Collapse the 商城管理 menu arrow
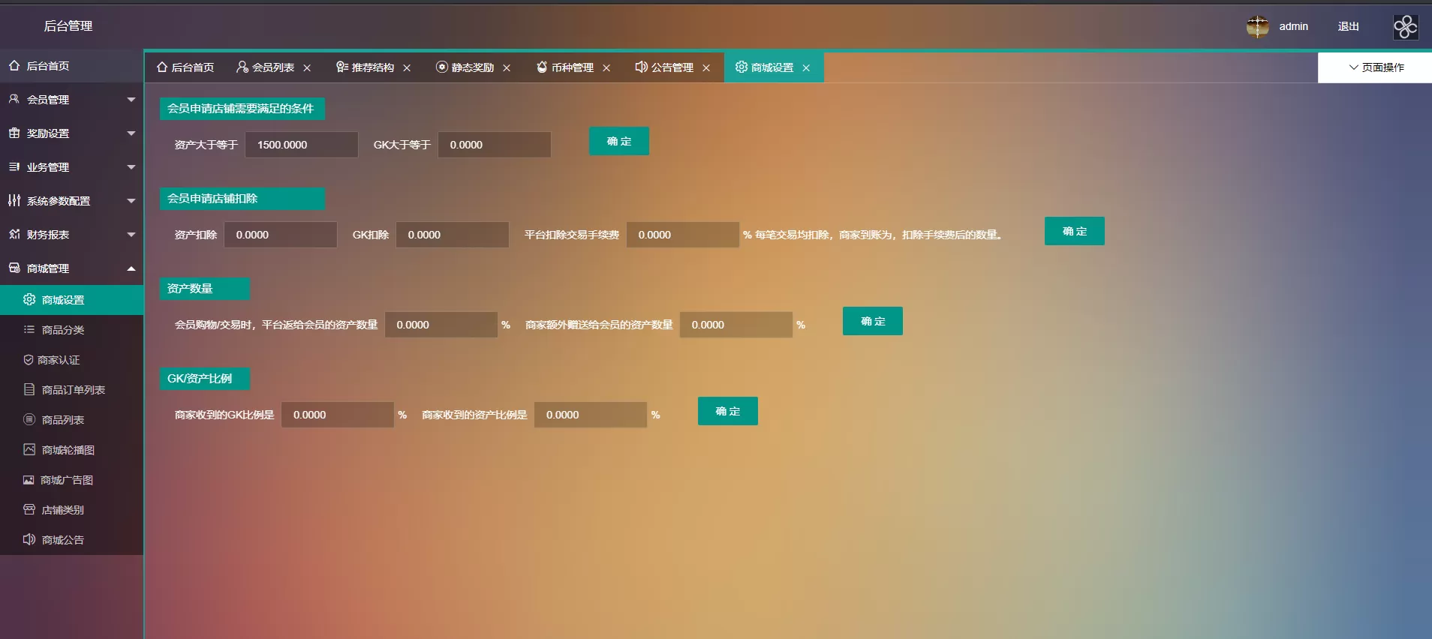 (x=131, y=268)
